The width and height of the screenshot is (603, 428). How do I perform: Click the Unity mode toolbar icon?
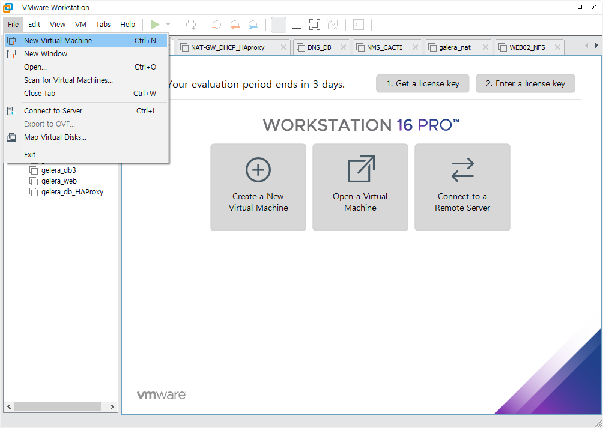coord(333,25)
